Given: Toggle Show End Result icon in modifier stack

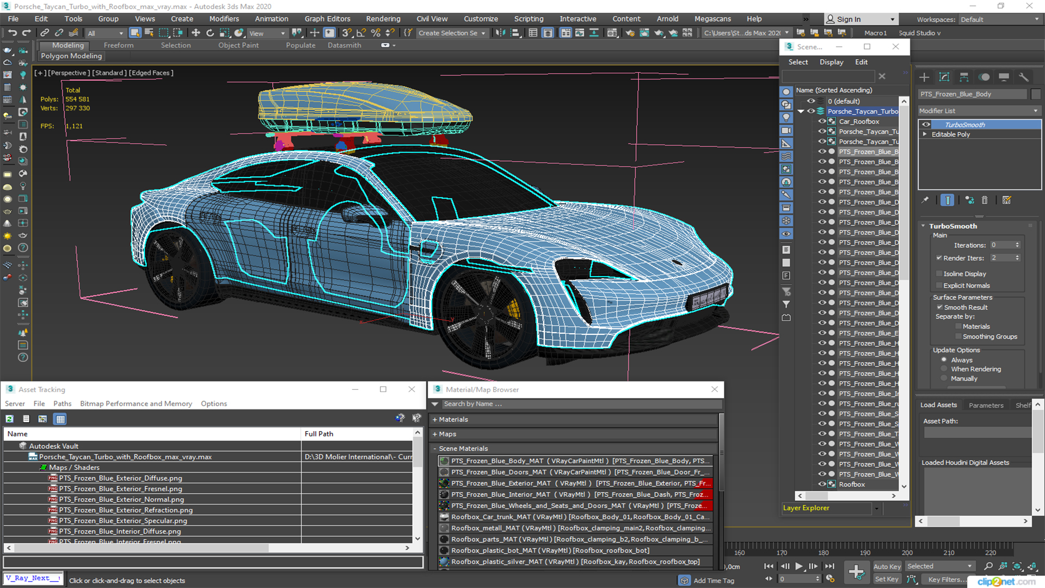Looking at the screenshot, I should click(948, 200).
